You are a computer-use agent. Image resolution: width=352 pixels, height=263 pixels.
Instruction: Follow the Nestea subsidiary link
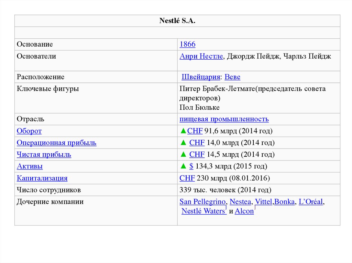point(240,202)
